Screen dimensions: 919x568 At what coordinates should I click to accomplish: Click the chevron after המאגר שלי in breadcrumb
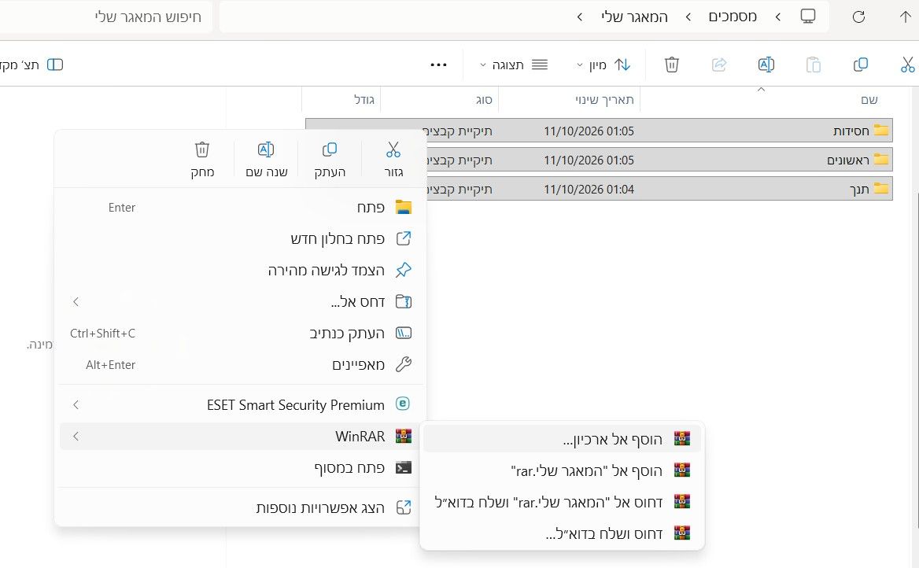click(x=580, y=17)
